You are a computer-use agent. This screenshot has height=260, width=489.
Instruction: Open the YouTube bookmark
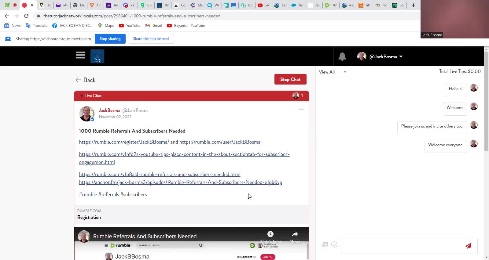pos(130,26)
